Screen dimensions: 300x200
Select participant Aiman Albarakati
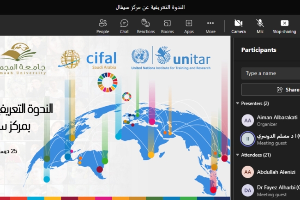pyautogui.click(x=270, y=121)
